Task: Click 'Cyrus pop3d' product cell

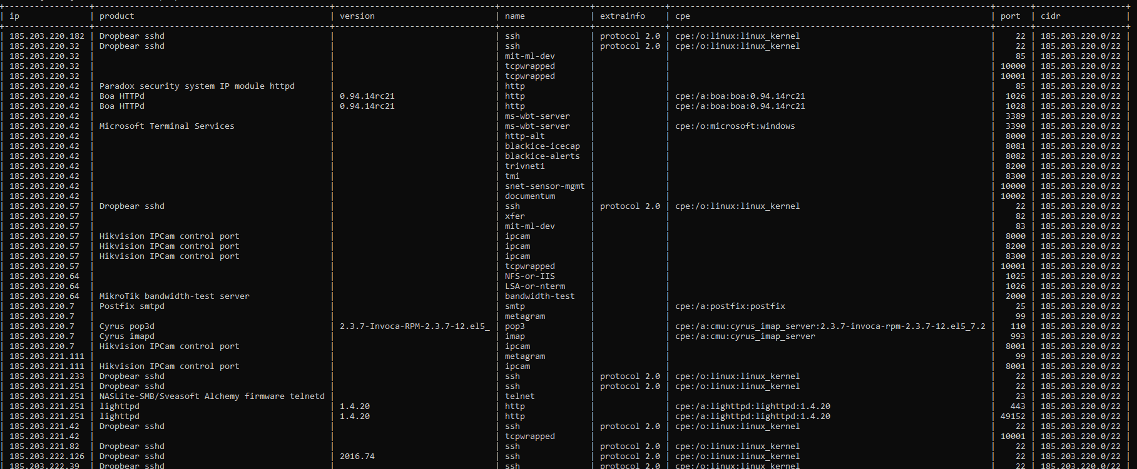Action: [x=127, y=326]
